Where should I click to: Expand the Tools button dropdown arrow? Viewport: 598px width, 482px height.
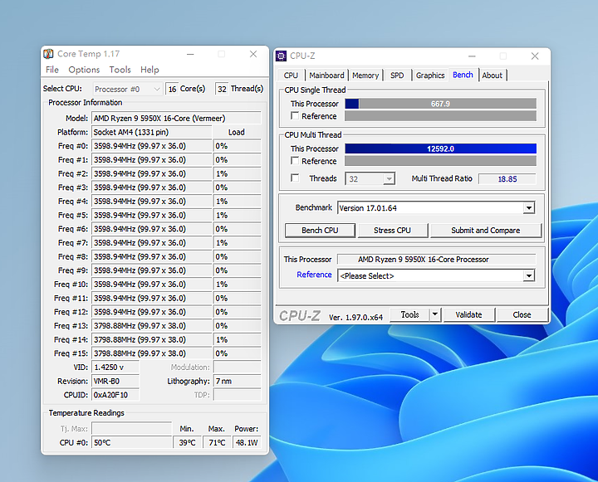point(434,314)
